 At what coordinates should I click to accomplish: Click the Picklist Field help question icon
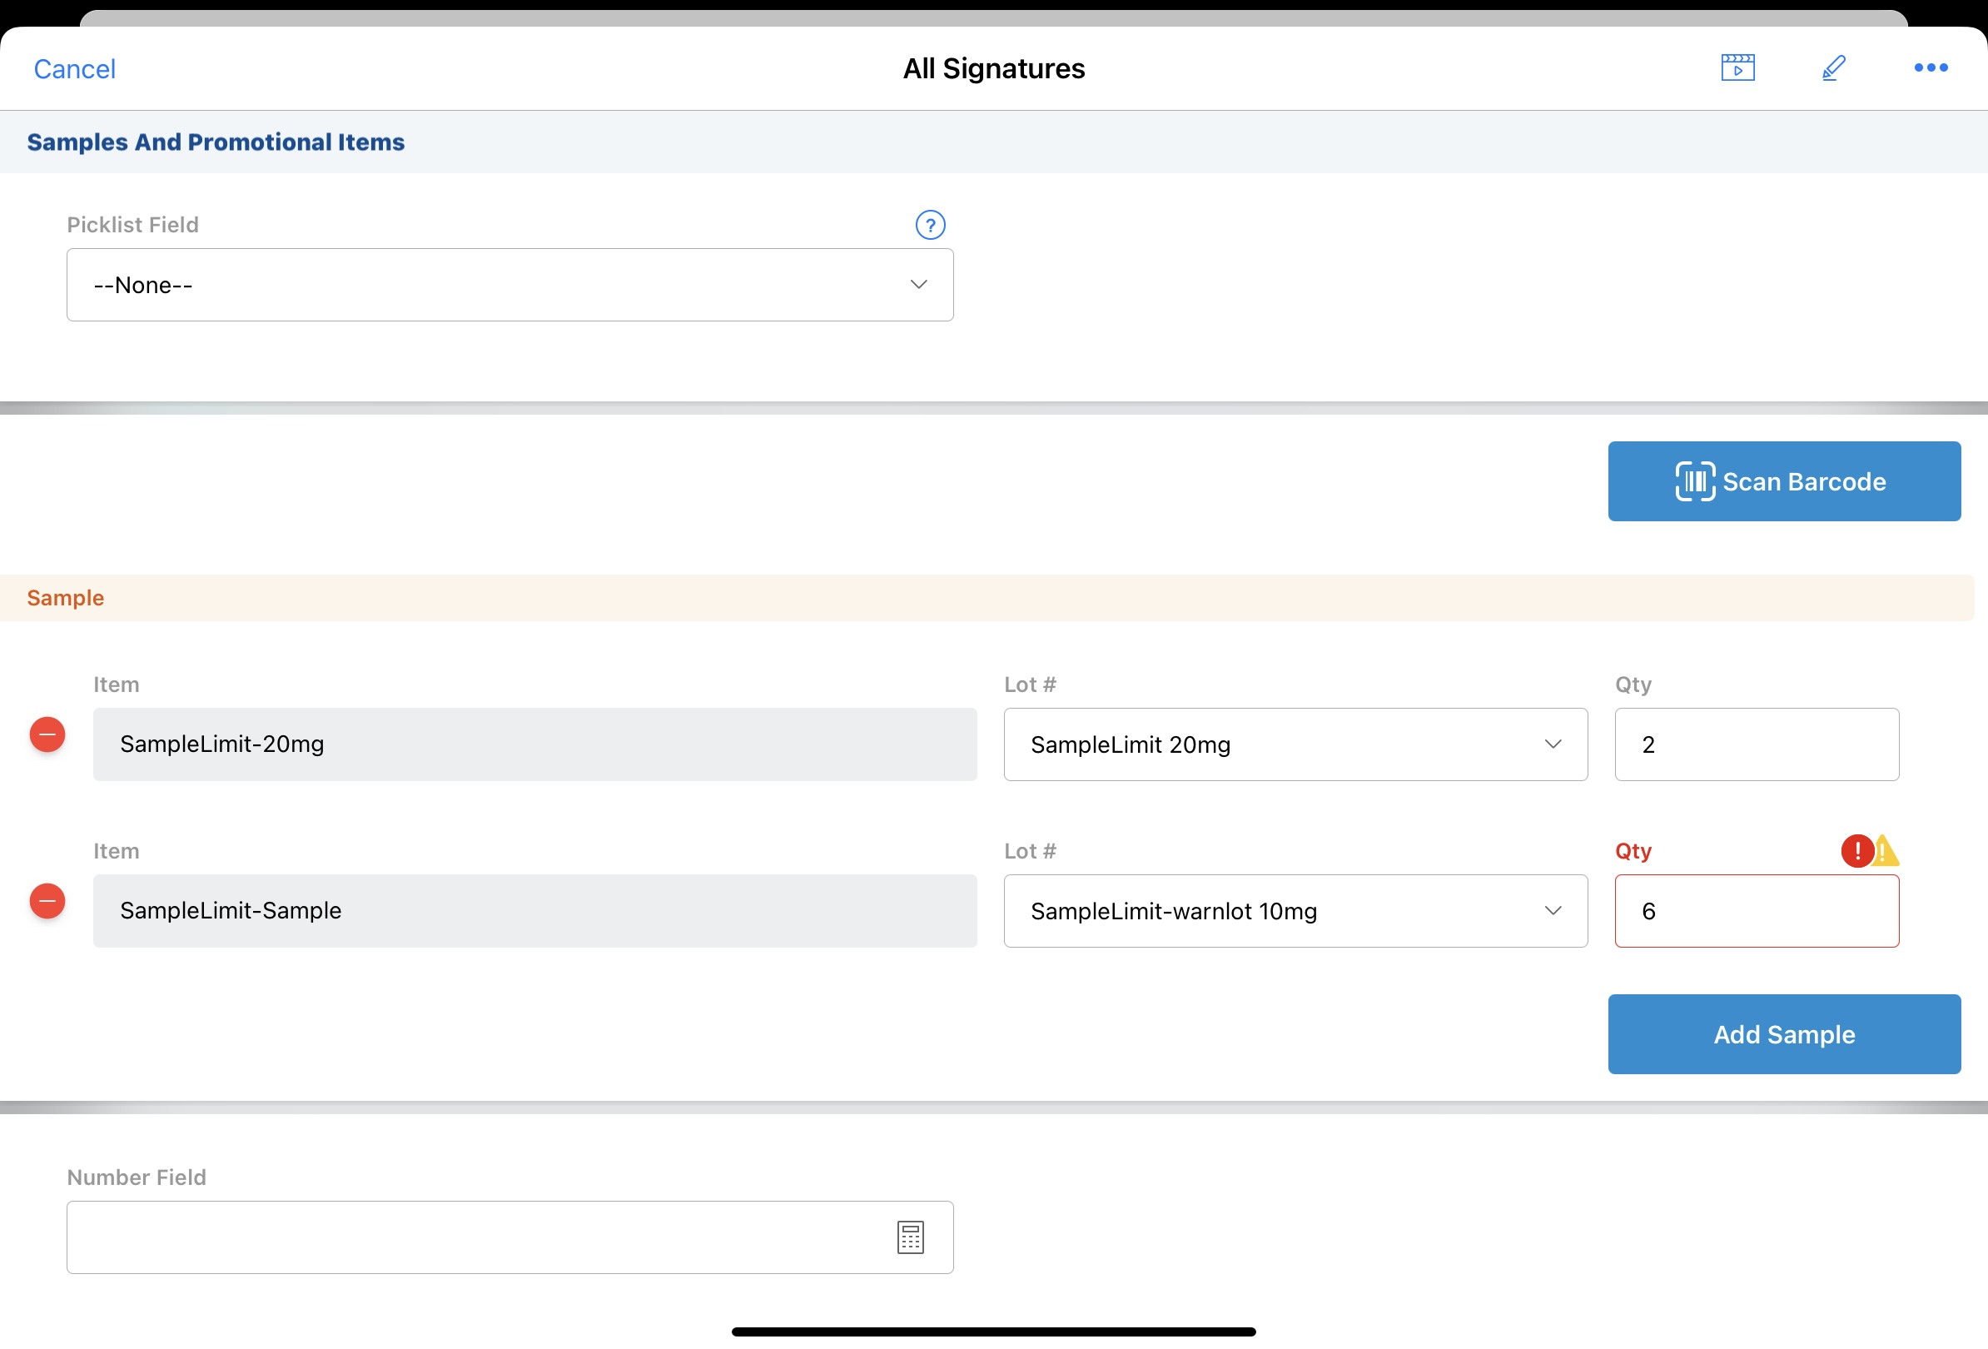(x=930, y=225)
